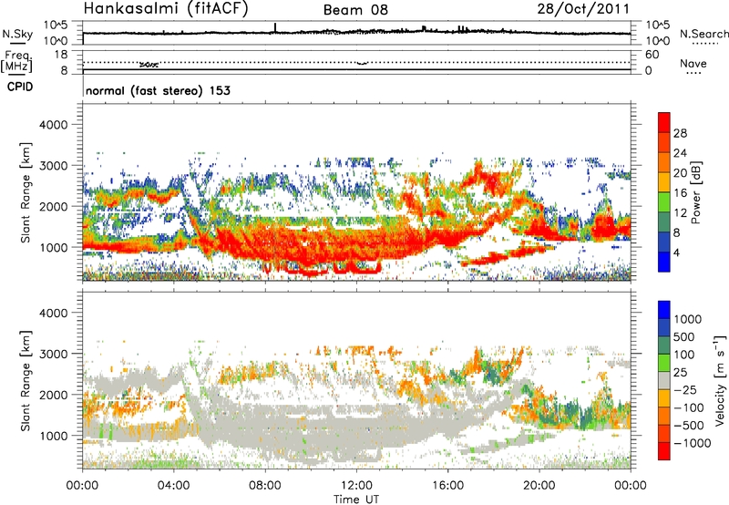Click the noise spike near 08:30 in sky-noise plot
Viewport: 729px width, 505px height.
[x=275, y=28]
